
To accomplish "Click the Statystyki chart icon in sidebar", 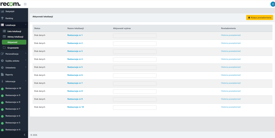I will [x=2, y=11].
